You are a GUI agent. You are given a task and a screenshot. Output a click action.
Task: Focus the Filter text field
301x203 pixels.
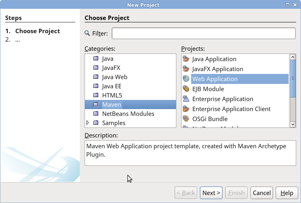pos(206,34)
